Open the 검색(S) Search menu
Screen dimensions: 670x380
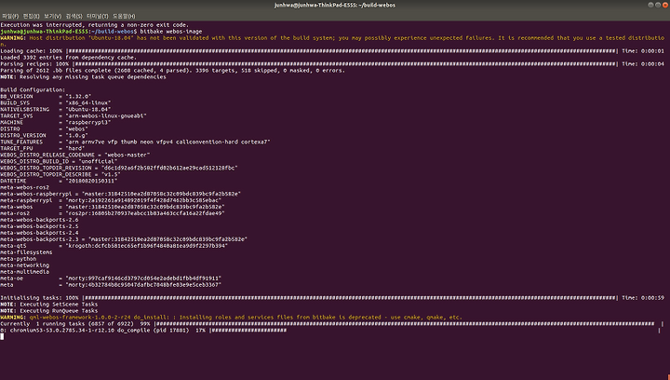point(74,16)
